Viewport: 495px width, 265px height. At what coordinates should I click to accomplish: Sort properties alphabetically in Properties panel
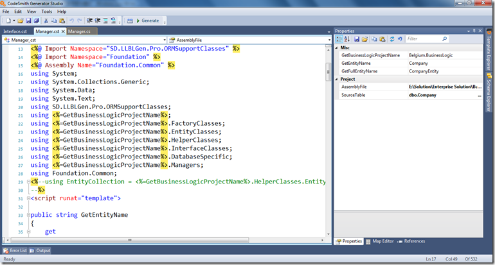346,39
